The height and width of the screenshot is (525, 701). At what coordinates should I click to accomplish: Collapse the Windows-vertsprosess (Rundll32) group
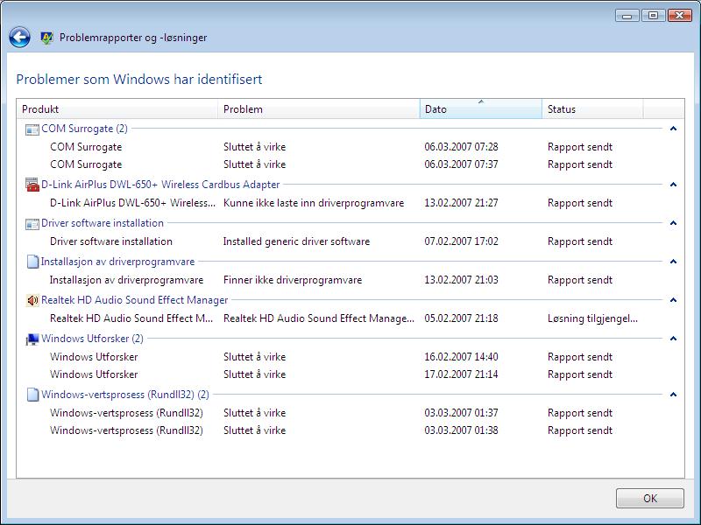point(673,395)
